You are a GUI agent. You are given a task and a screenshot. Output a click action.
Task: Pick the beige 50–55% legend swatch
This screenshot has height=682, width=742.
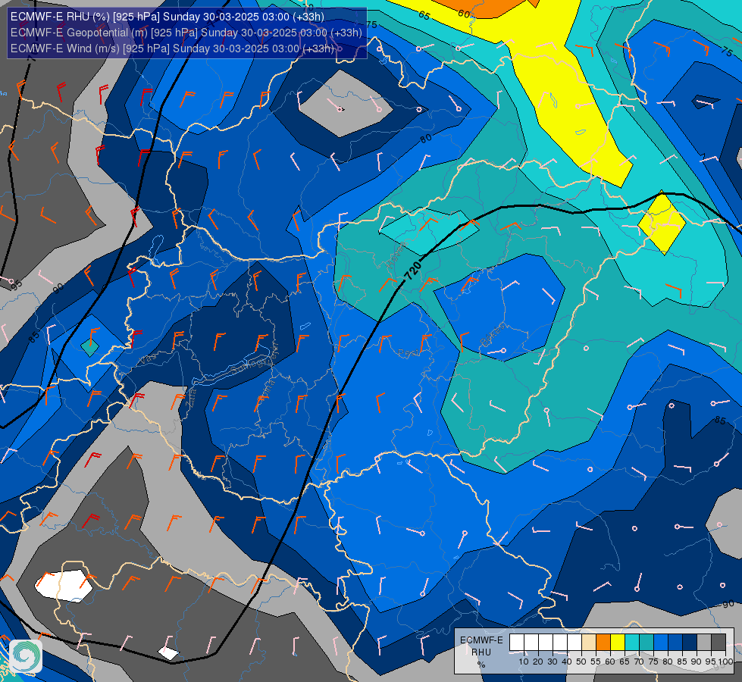[589, 643]
